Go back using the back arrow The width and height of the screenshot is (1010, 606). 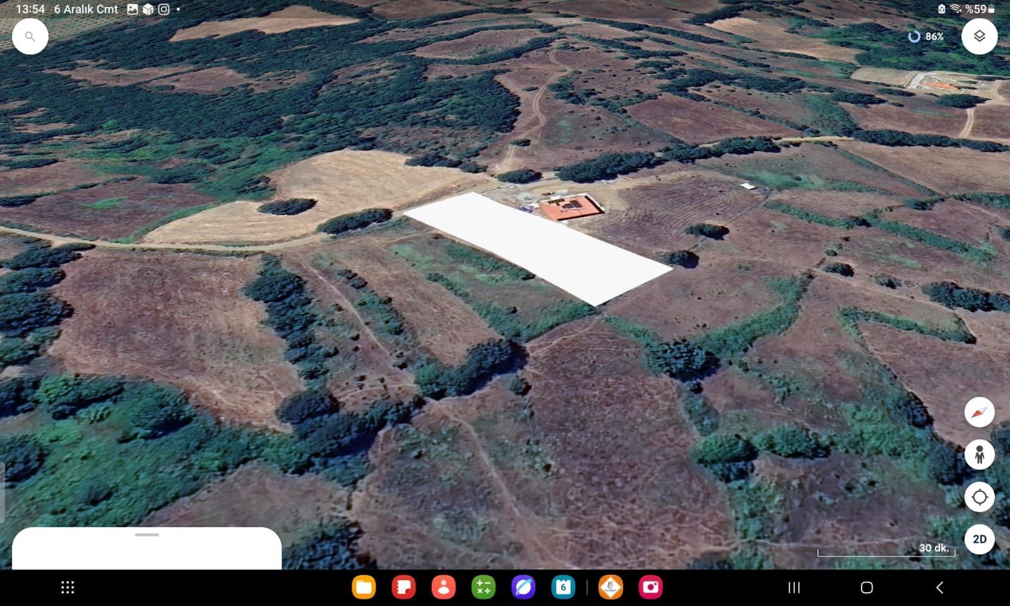pos(939,588)
